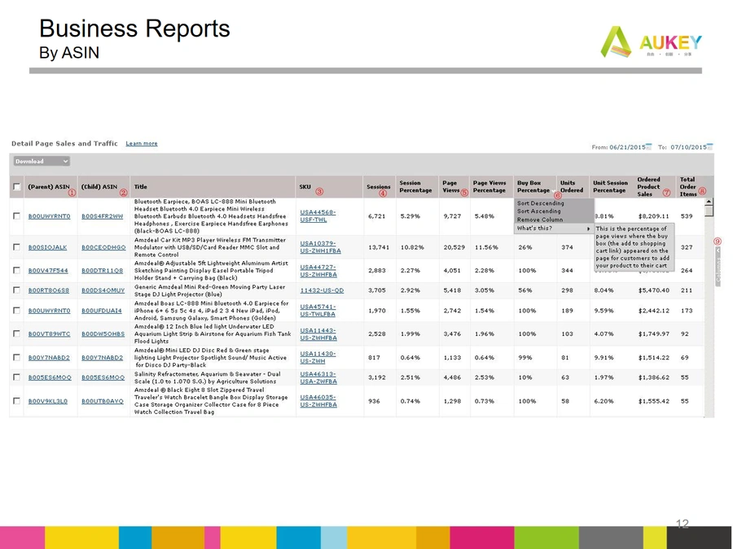Image resolution: width=733 pixels, height=549 pixels.
Task: Click the AUKEY logo
Action: (652, 42)
